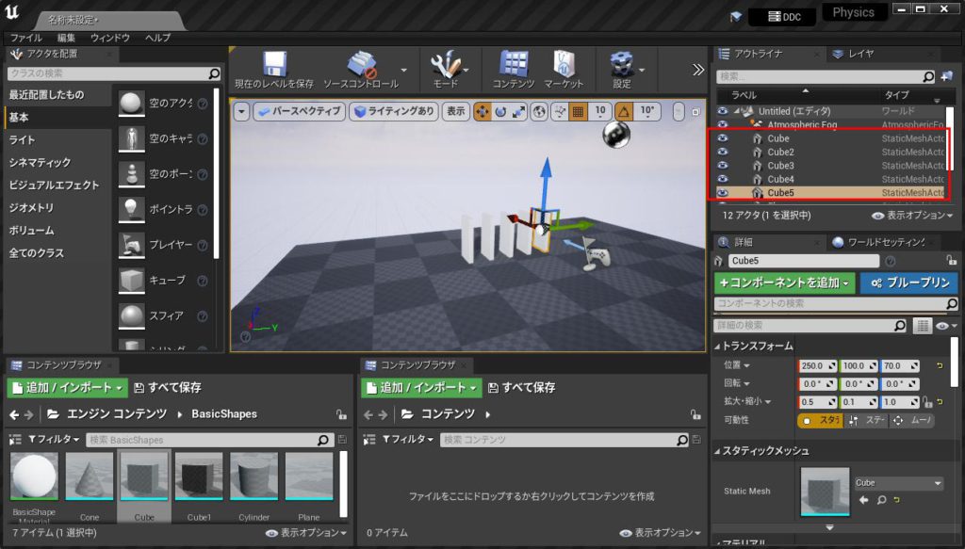
Task: Toggle world/local coordinate globe icon
Action: coord(539,111)
